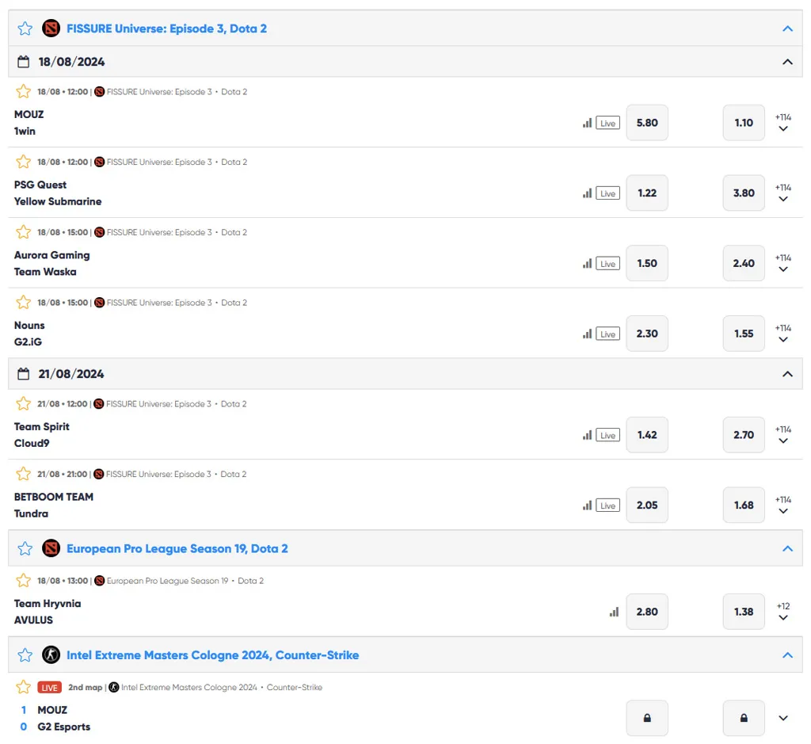Expand +114 markets for BETBOOM TEAM vs Tundra
Screen dimensions: 811x744
[x=783, y=506]
